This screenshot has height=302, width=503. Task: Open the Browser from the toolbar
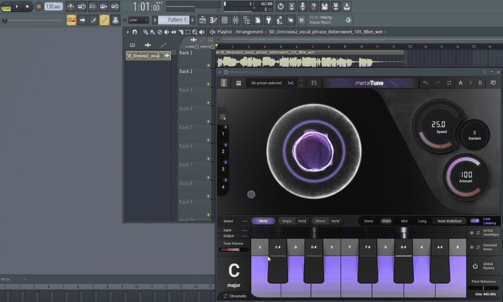pyautogui.click(x=247, y=20)
